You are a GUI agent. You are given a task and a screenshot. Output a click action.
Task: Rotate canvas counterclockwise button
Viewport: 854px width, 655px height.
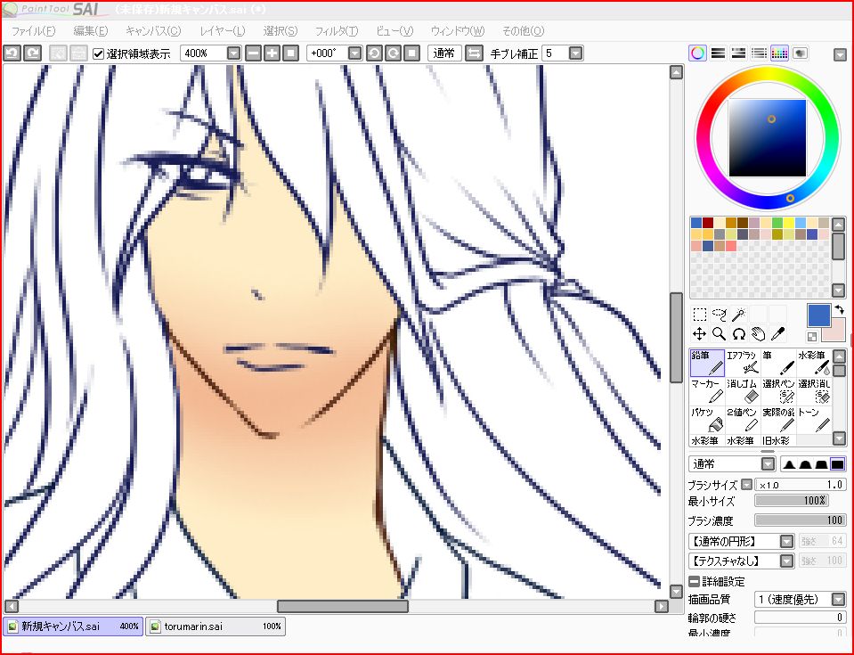click(x=374, y=53)
